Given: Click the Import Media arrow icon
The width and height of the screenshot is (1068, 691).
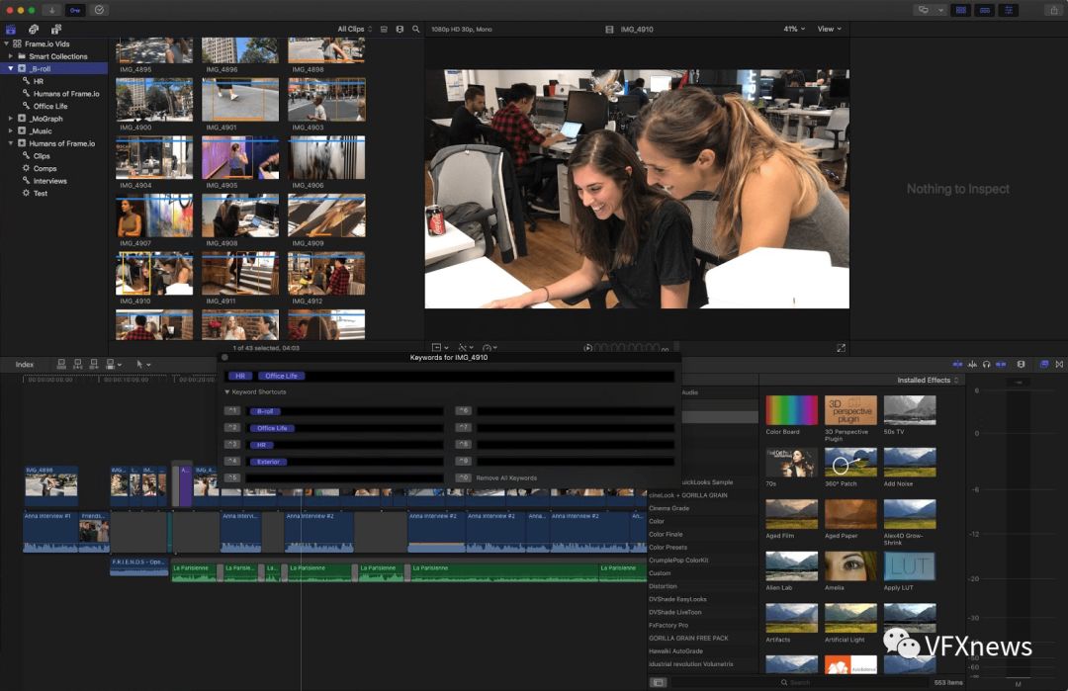Looking at the screenshot, I should (53, 10).
